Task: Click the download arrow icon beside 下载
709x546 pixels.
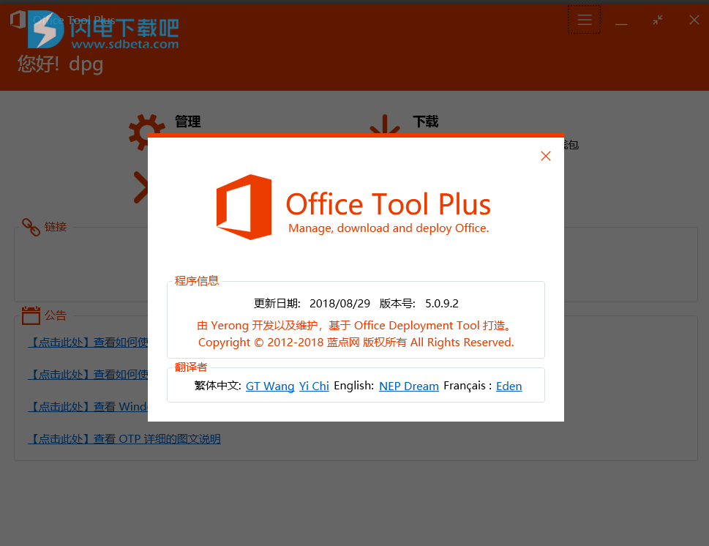Action: pyautogui.click(x=383, y=127)
